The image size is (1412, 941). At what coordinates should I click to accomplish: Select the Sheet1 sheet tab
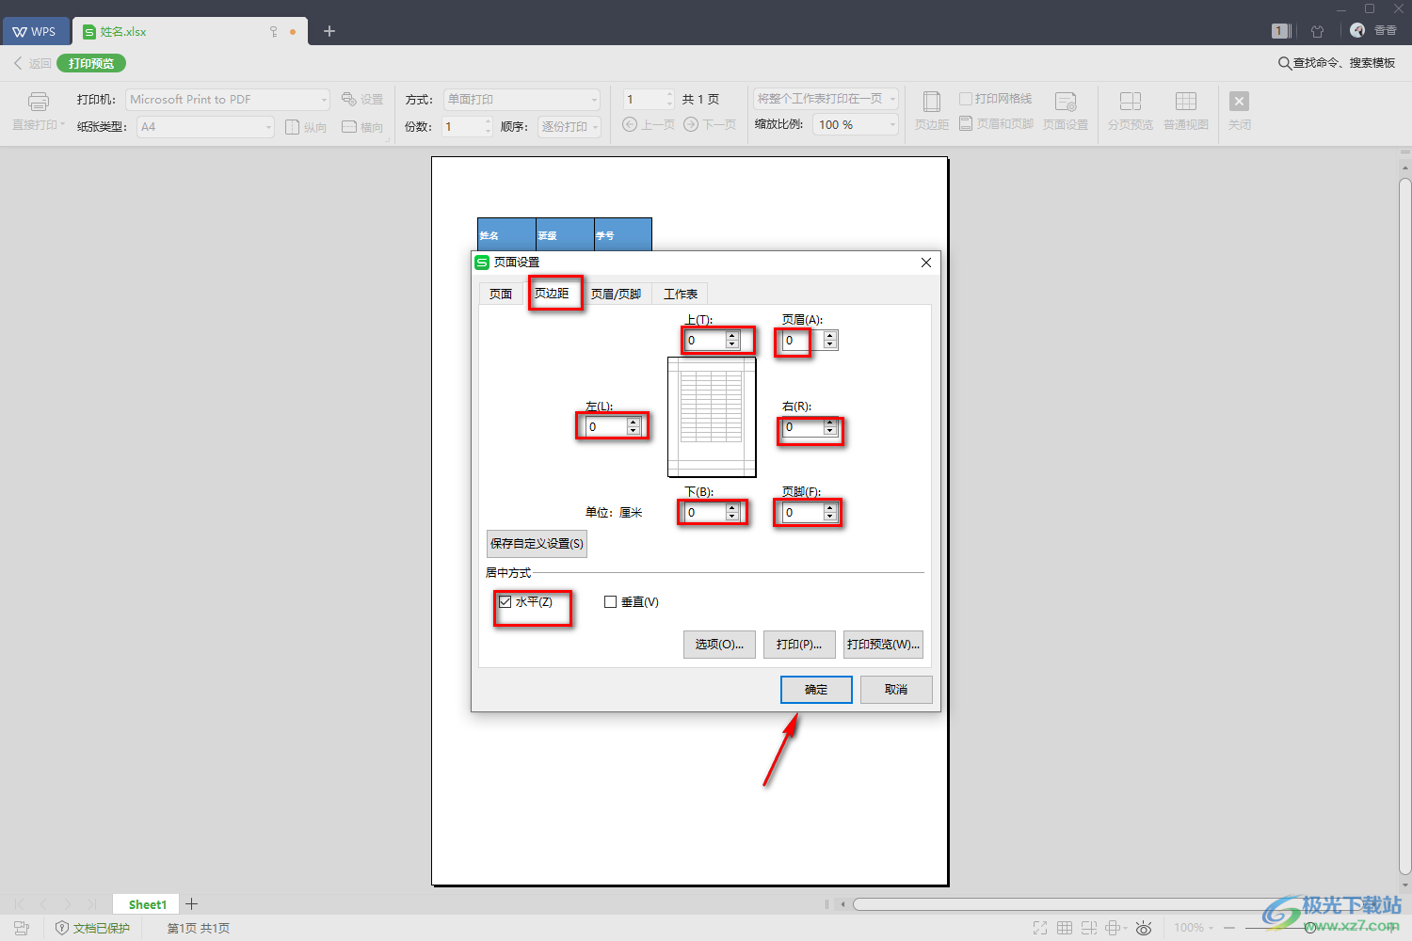tap(148, 904)
